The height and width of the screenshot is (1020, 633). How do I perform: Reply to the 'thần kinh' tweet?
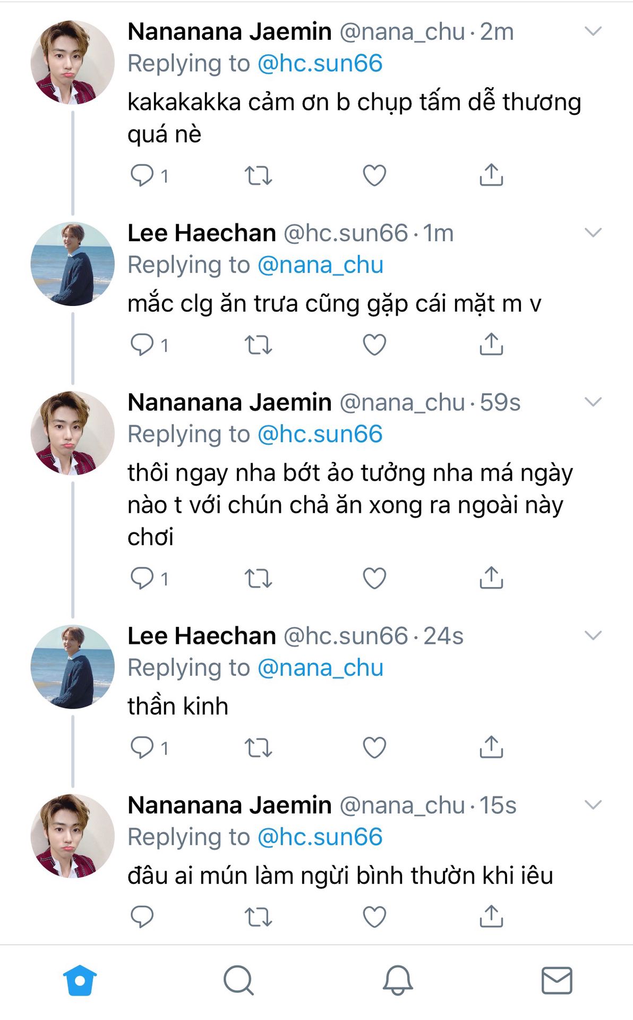[142, 747]
